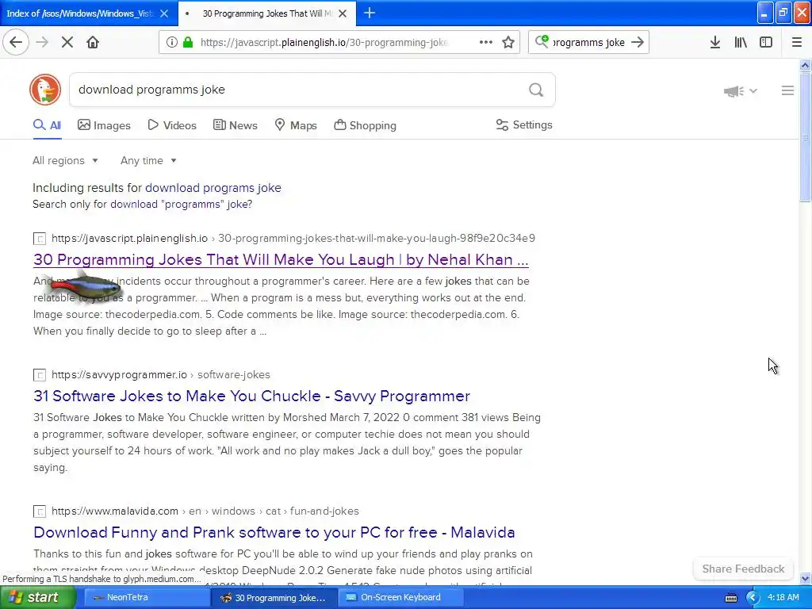Switch to Maps results tab

(x=296, y=125)
